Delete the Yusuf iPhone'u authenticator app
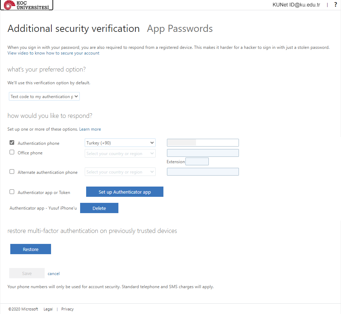This screenshot has height=314, width=341. pyautogui.click(x=99, y=208)
